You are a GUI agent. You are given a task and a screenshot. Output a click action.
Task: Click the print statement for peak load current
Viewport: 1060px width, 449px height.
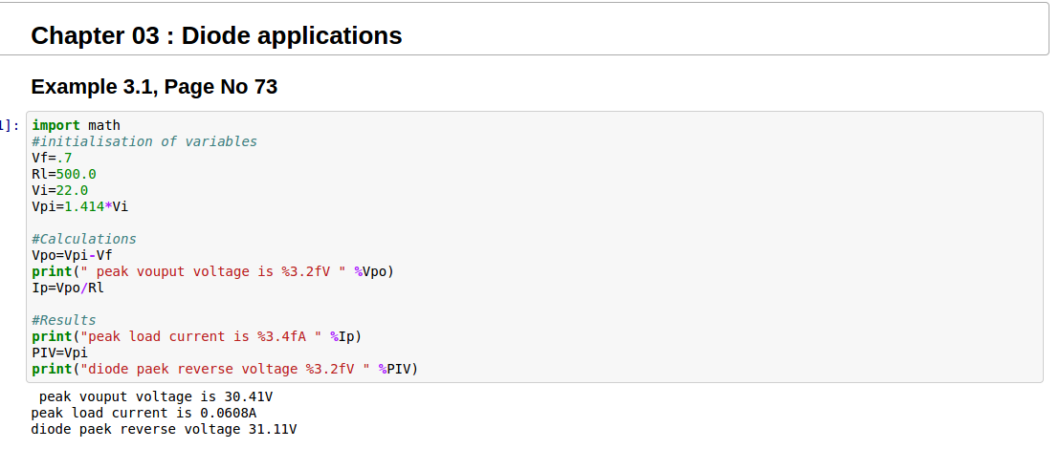pyautogui.click(x=196, y=336)
